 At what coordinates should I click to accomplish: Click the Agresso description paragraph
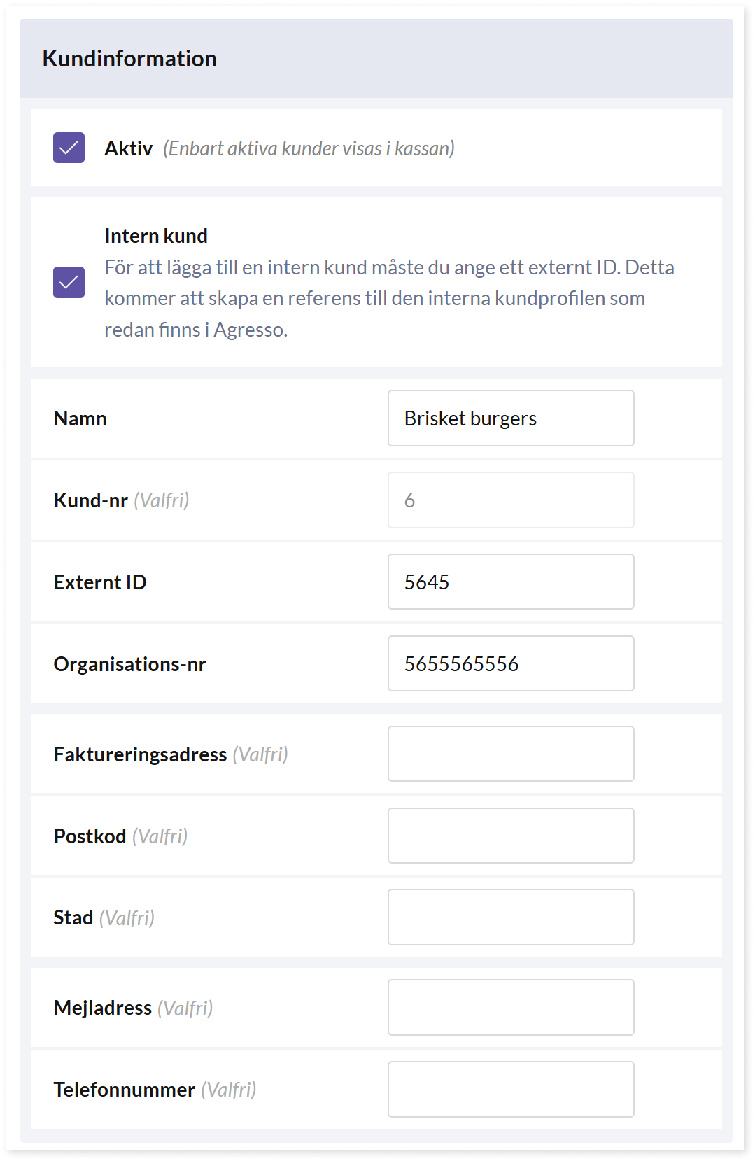388,298
